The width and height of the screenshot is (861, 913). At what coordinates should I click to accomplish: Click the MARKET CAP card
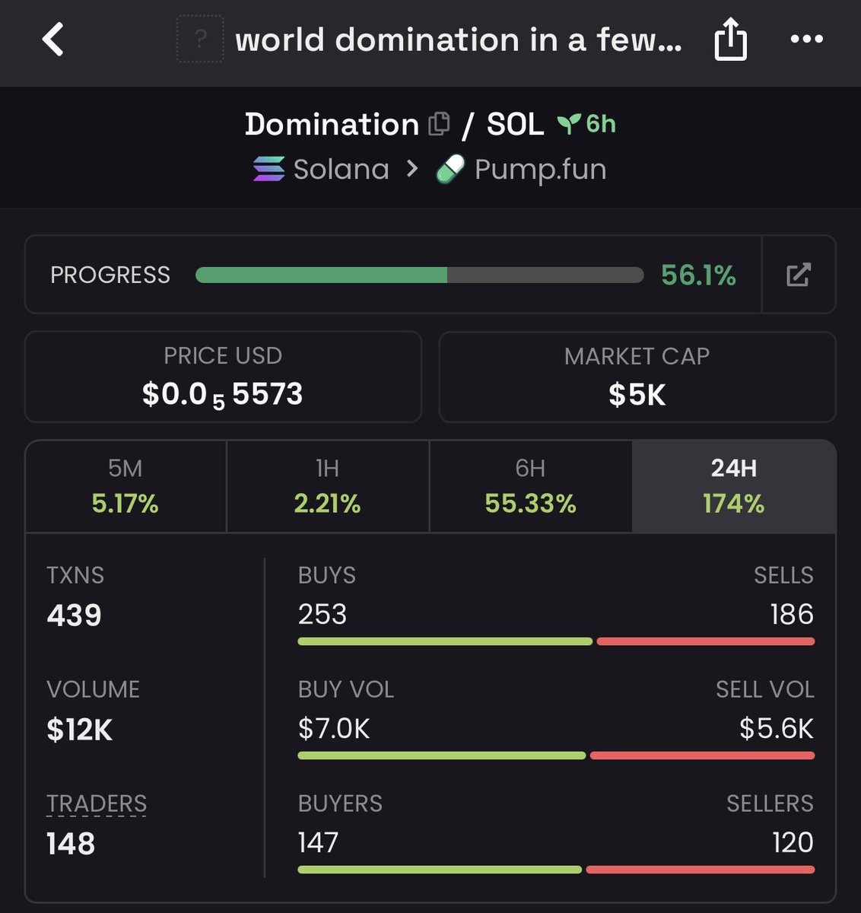637,377
